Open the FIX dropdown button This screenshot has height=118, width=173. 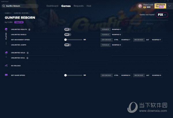click(x=162, y=15)
